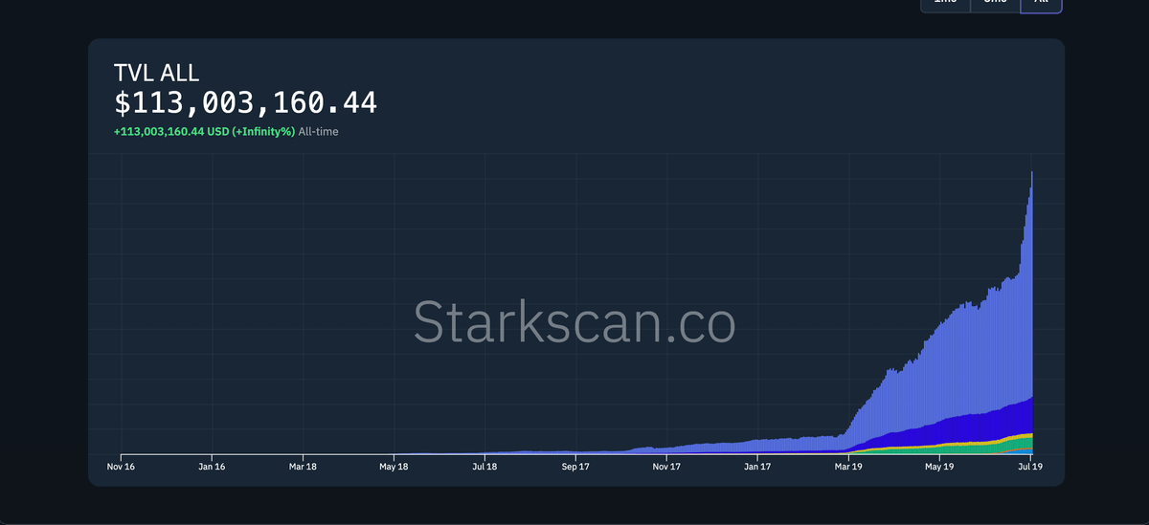Click the Jan 17 date marker

pos(757,467)
